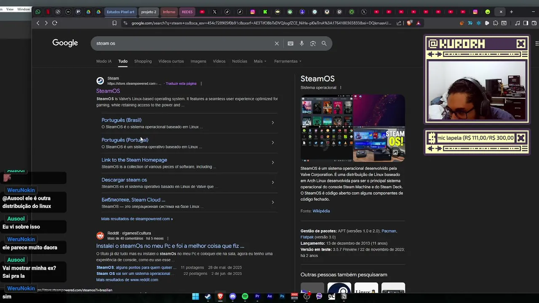This screenshot has width=539, height=303.
Task: Open the Windows Start button
Action: [x=195, y=296]
